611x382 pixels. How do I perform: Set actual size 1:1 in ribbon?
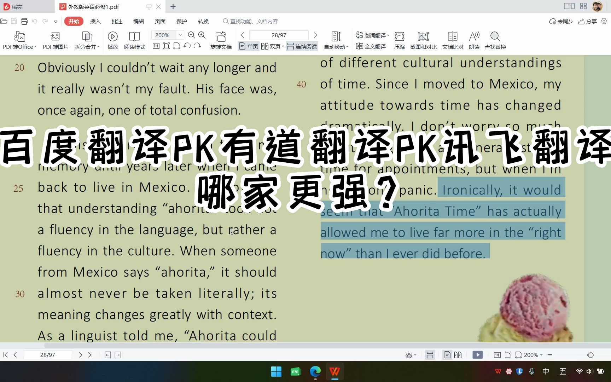[x=156, y=46]
